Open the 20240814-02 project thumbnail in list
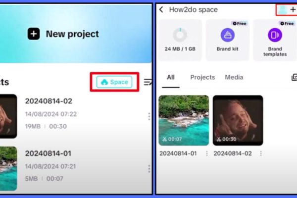297x198 pixels. coord(8,116)
